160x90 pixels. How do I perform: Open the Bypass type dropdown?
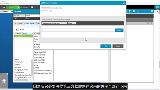click(19, 15)
